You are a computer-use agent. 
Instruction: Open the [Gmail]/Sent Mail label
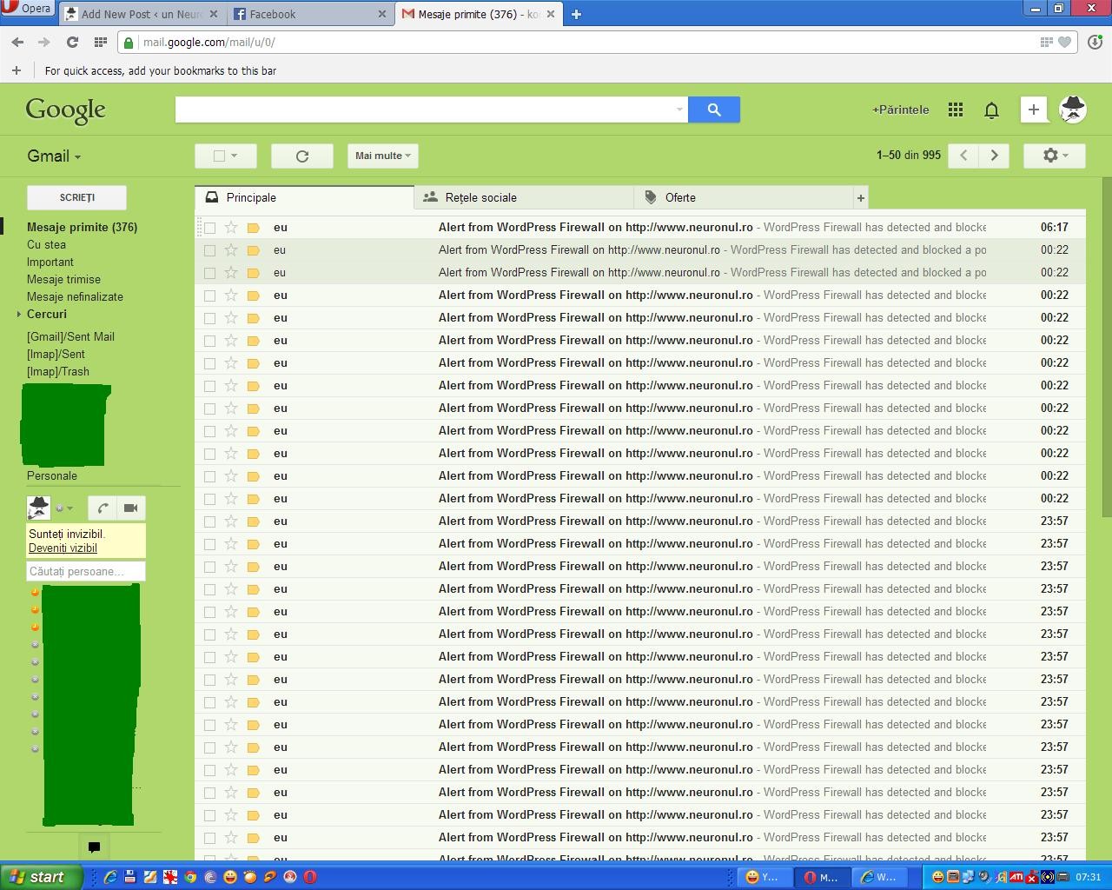click(x=70, y=336)
